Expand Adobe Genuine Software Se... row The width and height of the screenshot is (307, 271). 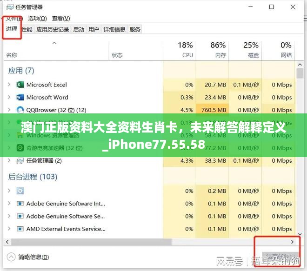pyautogui.click(x=9, y=216)
